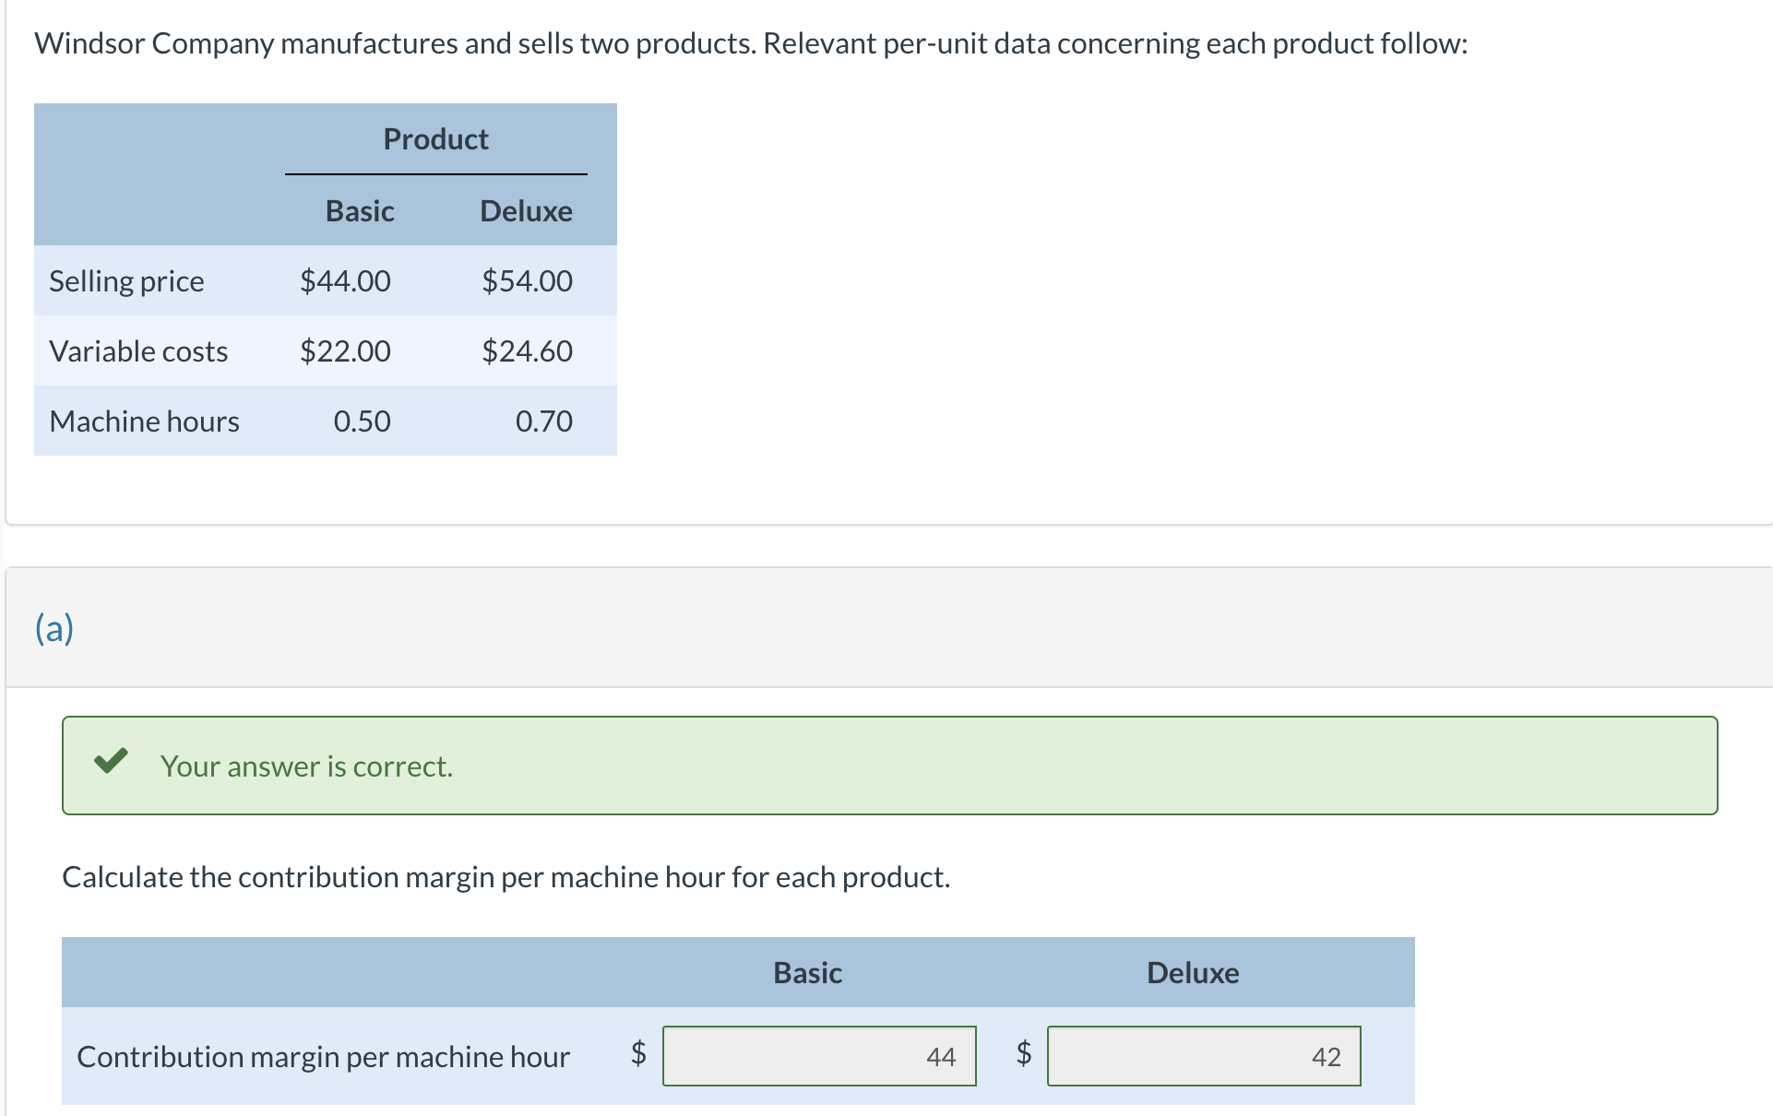The image size is (1773, 1116).
Task: Click the 'Deluxe' header in answer table
Action: tap(1193, 973)
